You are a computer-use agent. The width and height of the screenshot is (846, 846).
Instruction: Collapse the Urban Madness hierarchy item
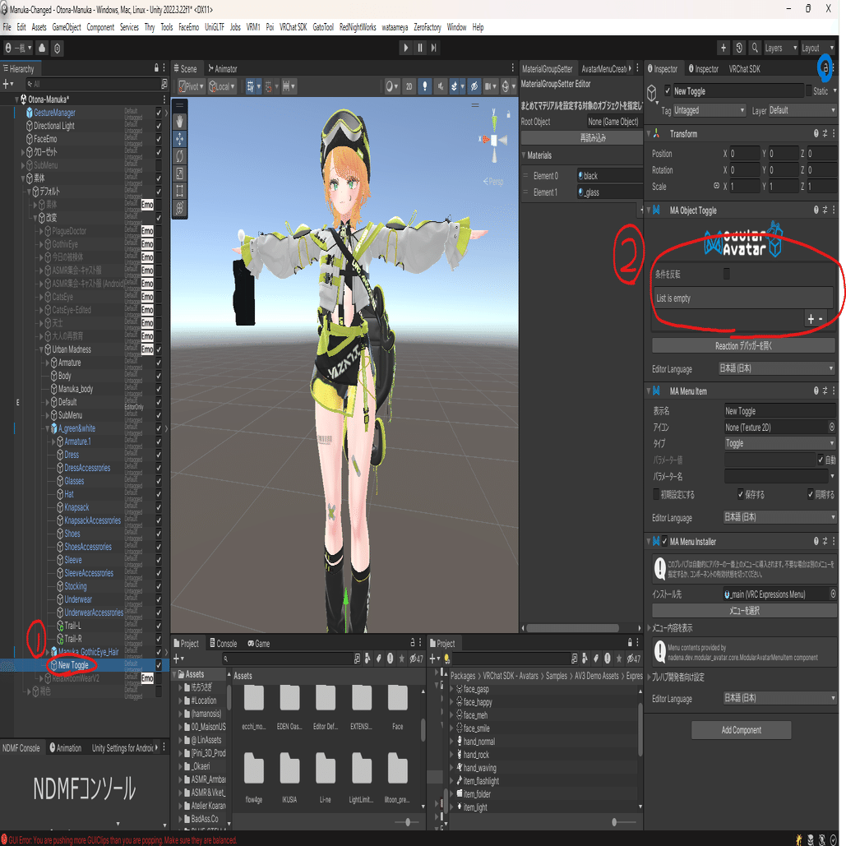(41, 349)
